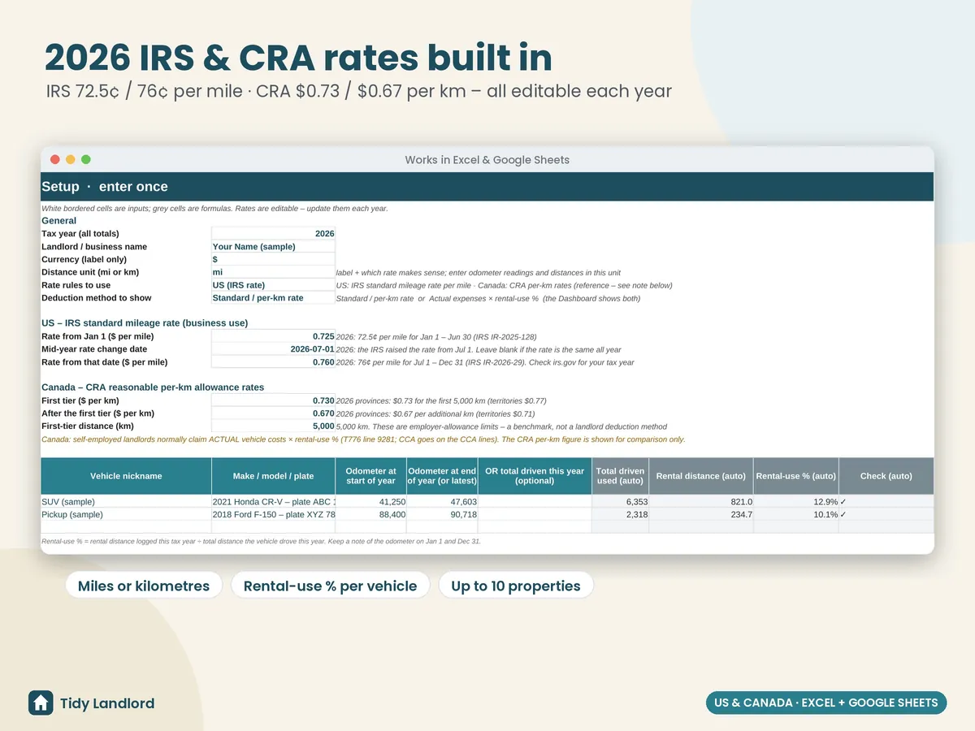Open the rate rules cell 'US (IRS rate)'

click(x=273, y=285)
